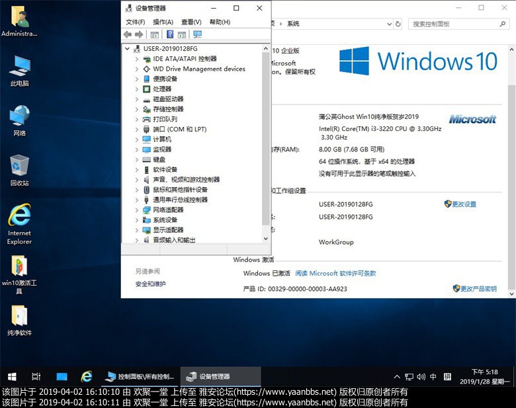Switch to 控制面板 taskbar window button
The height and width of the screenshot is (408, 516).
point(140,376)
